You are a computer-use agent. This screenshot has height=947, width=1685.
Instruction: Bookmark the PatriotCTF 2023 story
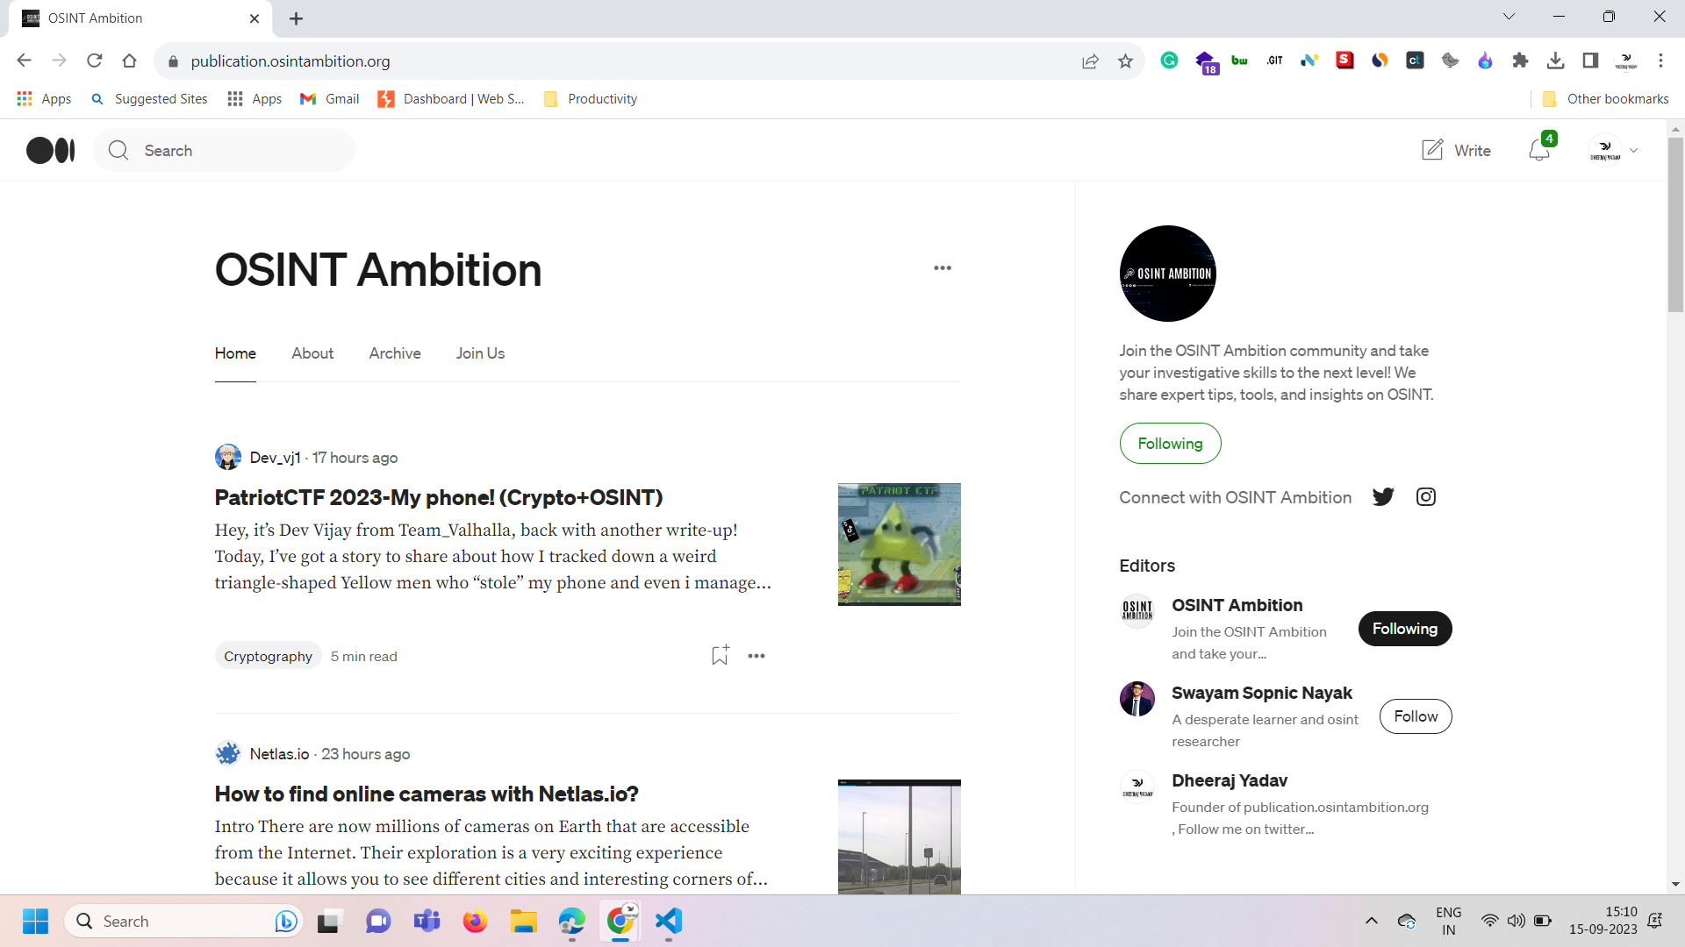click(720, 655)
